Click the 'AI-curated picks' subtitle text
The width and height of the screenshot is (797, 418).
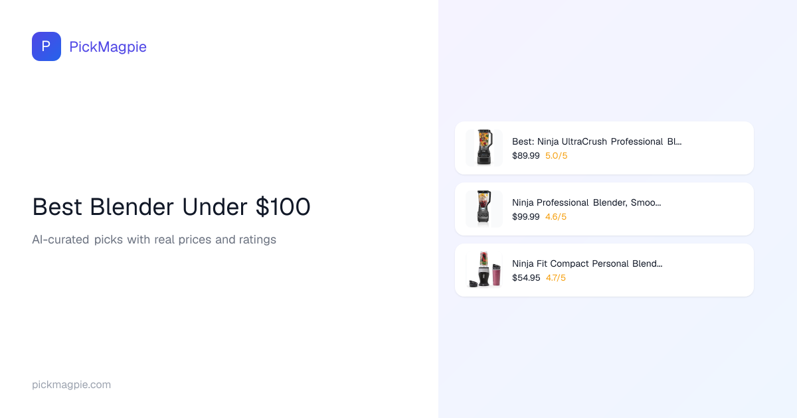[x=153, y=240]
